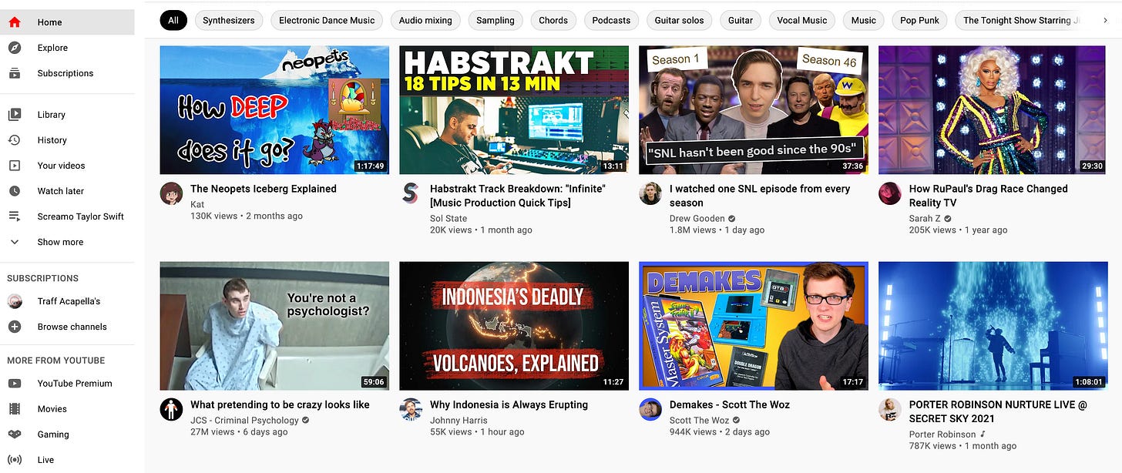
Task: Open the Explore compass icon
Action: pyautogui.click(x=14, y=48)
